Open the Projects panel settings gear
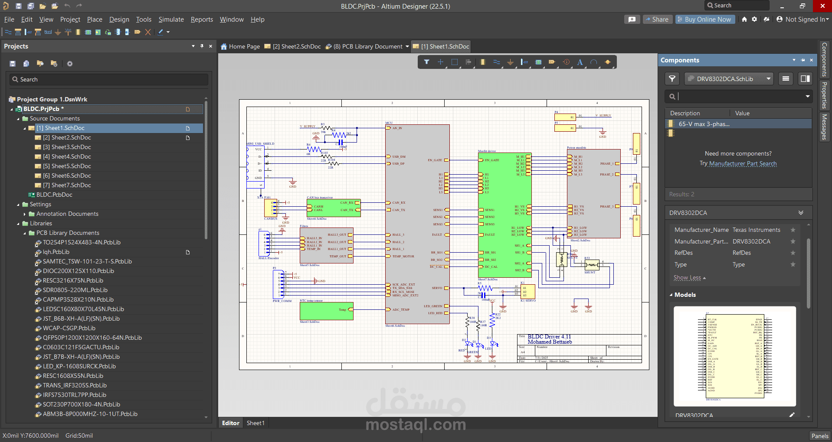The width and height of the screenshot is (832, 442). [69, 64]
